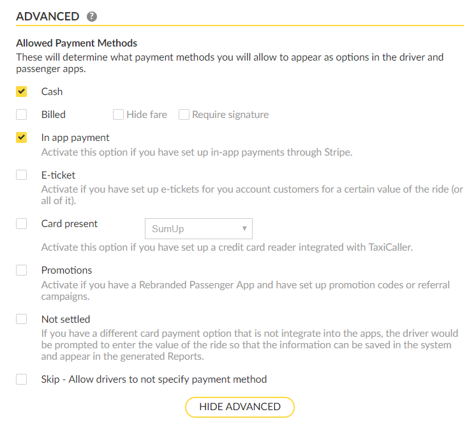Click the Card present label
Viewport: 476px width, 428px height.
(70, 224)
